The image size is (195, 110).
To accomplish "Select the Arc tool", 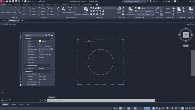I will click(20, 10).
